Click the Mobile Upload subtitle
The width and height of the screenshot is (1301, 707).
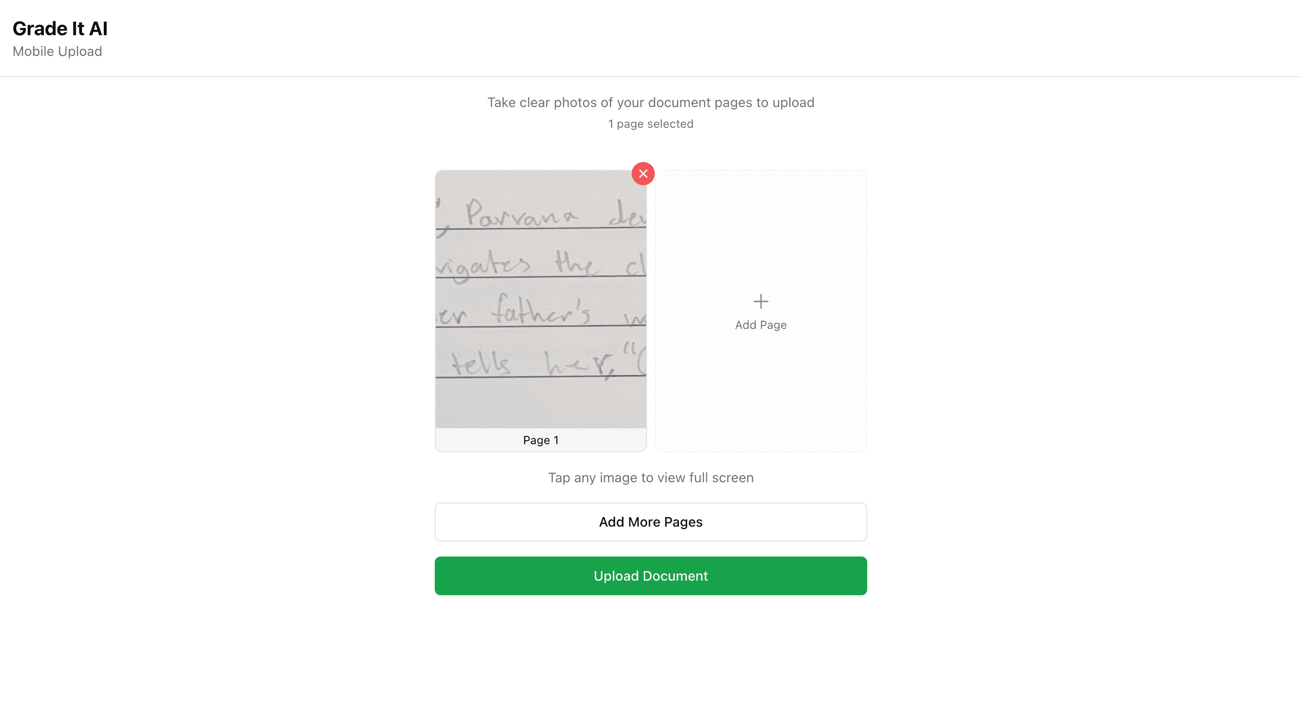point(57,52)
